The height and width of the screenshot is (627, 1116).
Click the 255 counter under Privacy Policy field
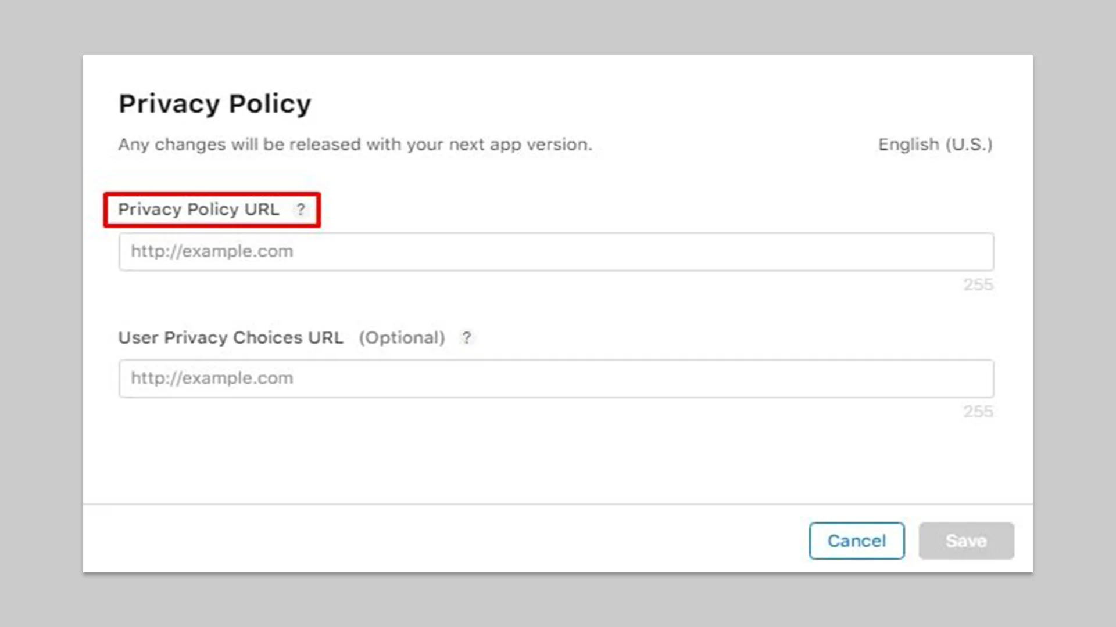point(978,284)
